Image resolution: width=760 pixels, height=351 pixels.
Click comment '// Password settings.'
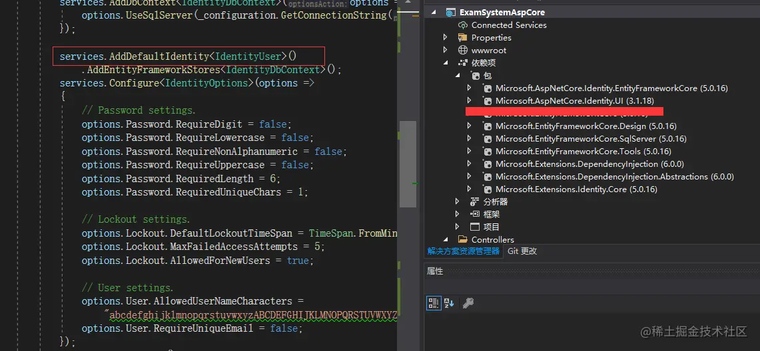pos(139,110)
